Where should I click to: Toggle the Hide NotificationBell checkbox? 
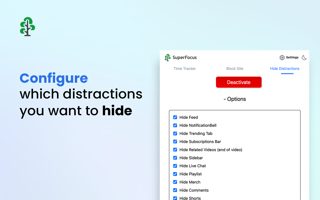pos(175,125)
